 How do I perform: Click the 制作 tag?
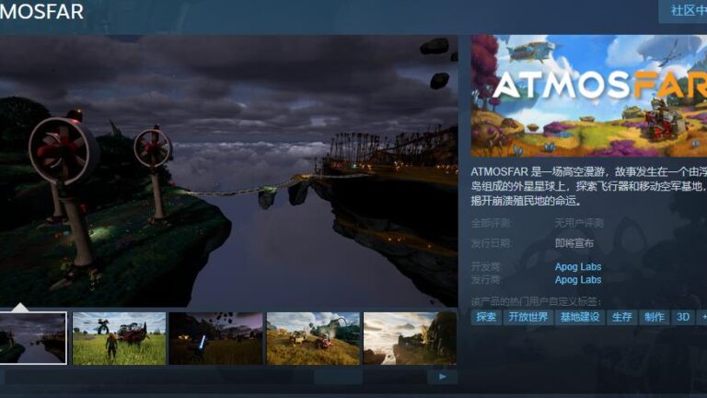pos(655,317)
